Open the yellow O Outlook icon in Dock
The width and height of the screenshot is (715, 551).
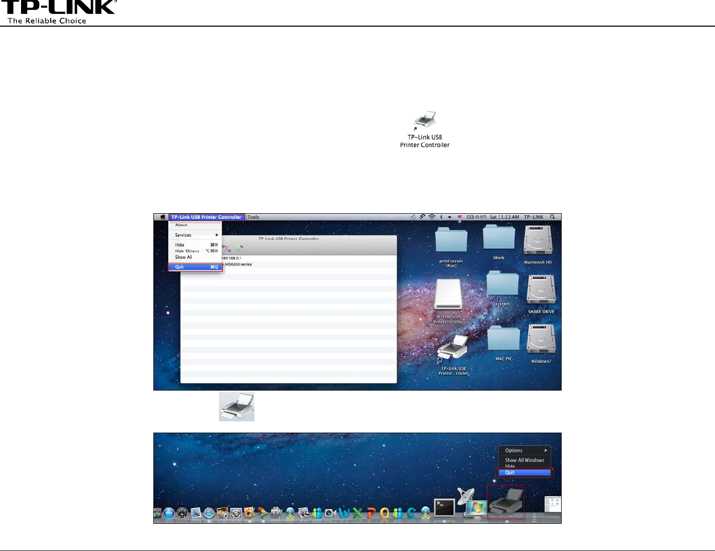point(385,513)
